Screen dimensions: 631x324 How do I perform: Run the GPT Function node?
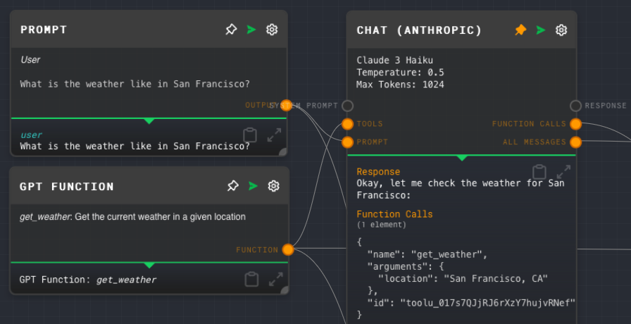point(253,186)
